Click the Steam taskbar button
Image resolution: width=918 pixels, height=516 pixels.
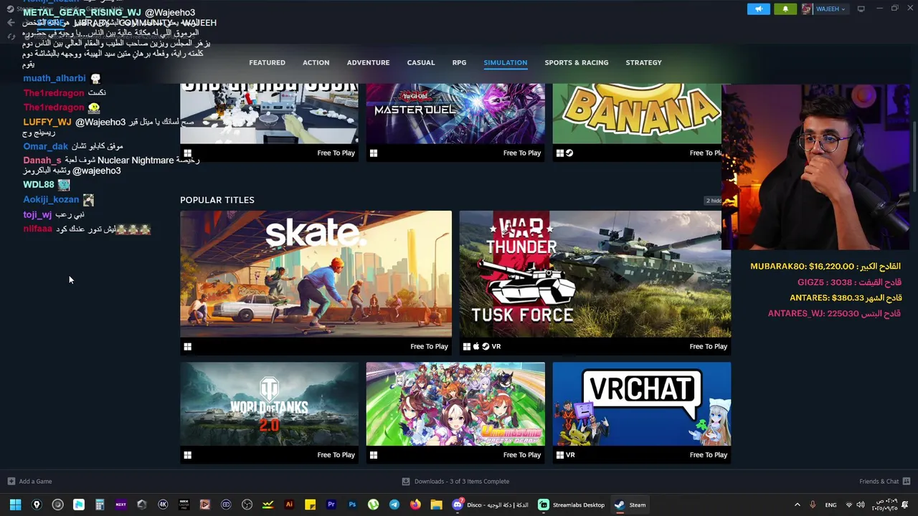(630, 505)
